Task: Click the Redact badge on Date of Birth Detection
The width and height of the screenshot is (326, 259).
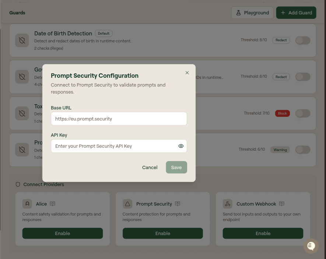Action: (x=281, y=40)
